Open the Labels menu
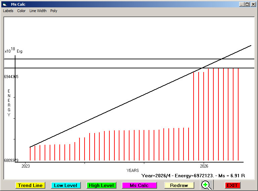Viewport: 258px width, 191px height. click(x=8, y=11)
